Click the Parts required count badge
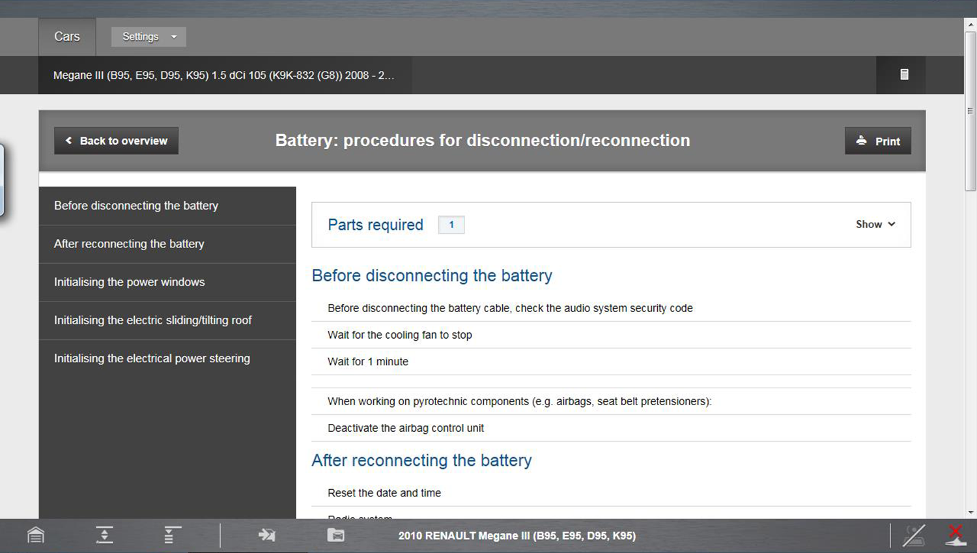Viewport: 977px width, 553px height. (x=451, y=225)
